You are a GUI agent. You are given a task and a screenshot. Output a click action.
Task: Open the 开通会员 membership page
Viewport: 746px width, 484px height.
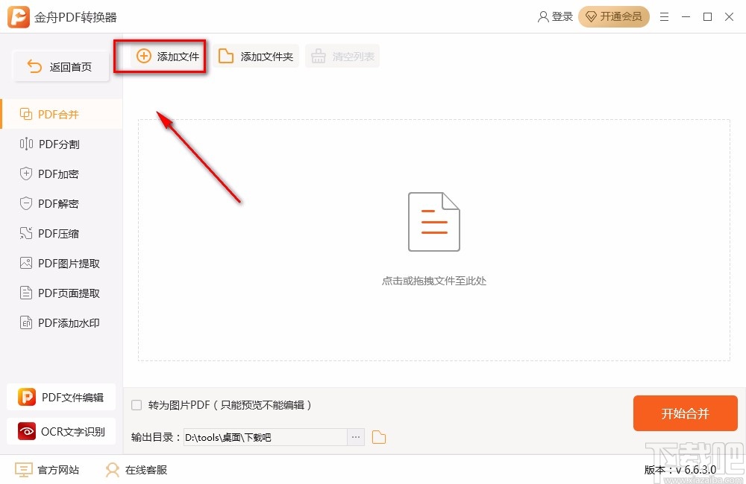pos(614,16)
